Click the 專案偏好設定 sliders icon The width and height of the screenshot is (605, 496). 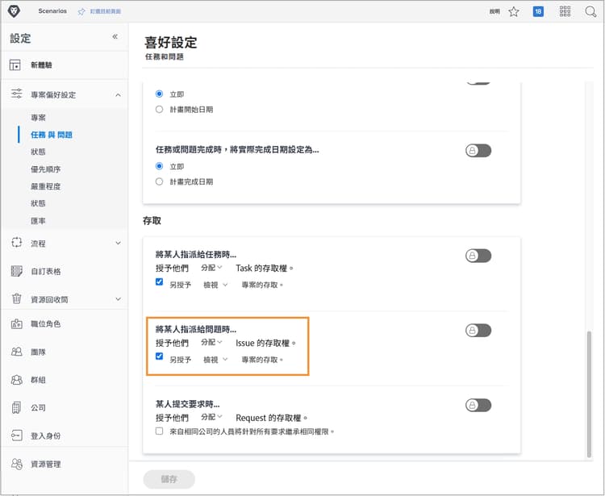click(x=17, y=94)
